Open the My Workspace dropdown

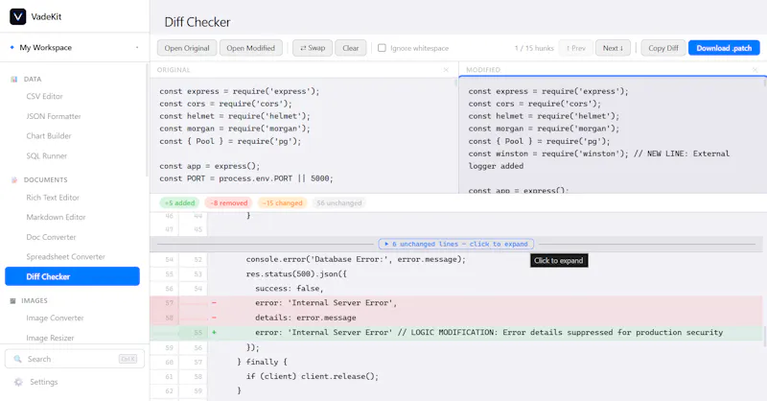75,48
